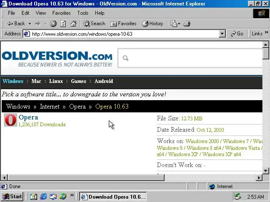This screenshot has width=270, height=202.
Task: Click the Done status page icon
Action: [4, 186]
